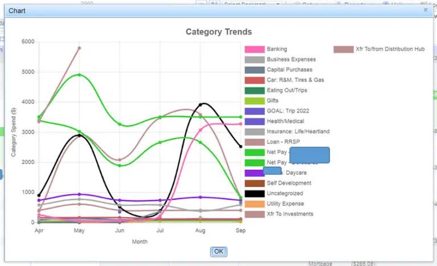
Task: Click the brown Self Development legend swatch
Action: 254,183
